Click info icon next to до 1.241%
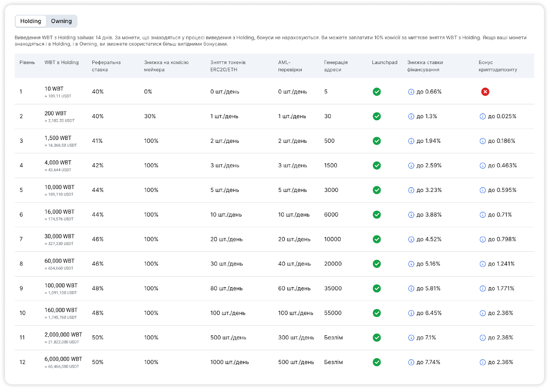The height and width of the screenshot is (389, 549). point(482,264)
